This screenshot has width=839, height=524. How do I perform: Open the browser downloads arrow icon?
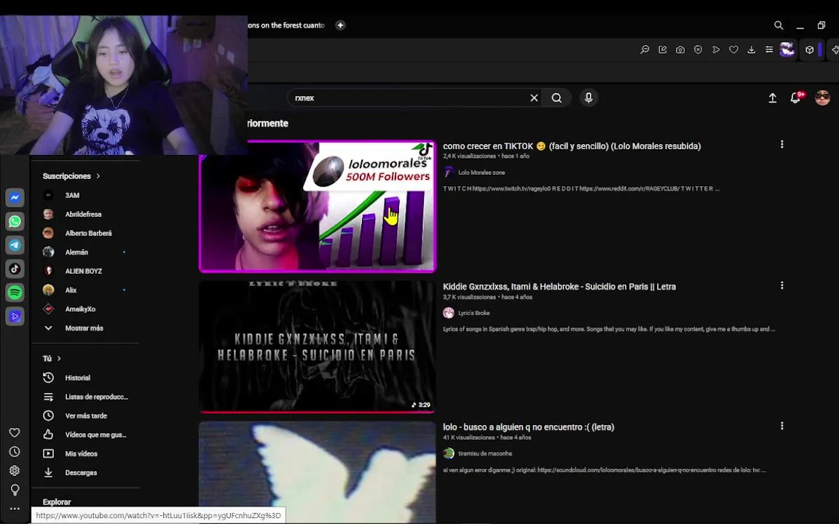pyautogui.click(x=752, y=49)
